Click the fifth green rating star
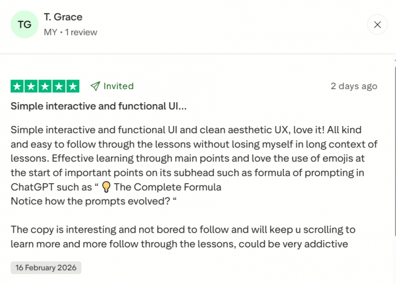The height and width of the screenshot is (283, 396). coord(74,86)
